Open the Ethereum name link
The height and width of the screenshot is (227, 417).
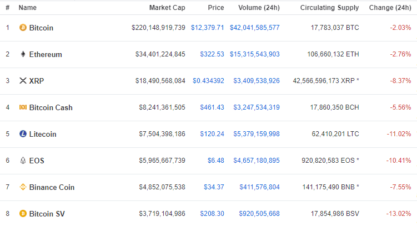coord(46,54)
